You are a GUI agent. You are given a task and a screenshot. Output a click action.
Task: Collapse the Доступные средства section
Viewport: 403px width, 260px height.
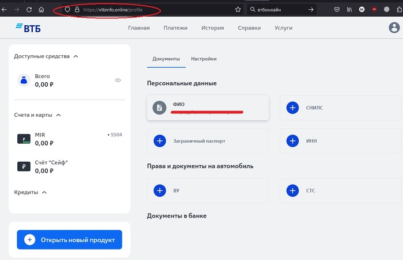(x=76, y=56)
